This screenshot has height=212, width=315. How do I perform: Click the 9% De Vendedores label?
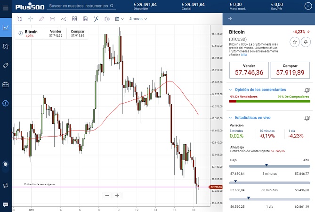tap(244, 97)
